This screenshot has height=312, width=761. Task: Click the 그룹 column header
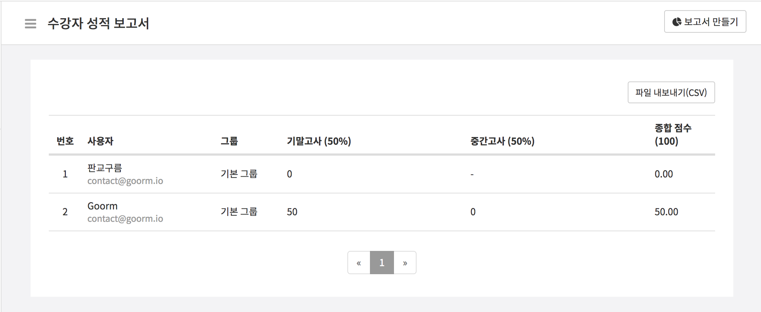pos(229,141)
